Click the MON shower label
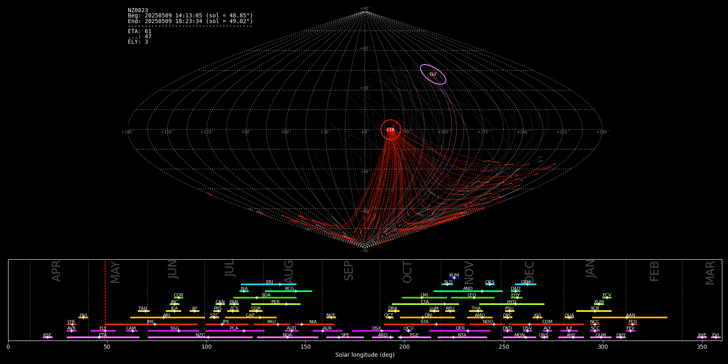The image size is (728, 364). point(519,335)
